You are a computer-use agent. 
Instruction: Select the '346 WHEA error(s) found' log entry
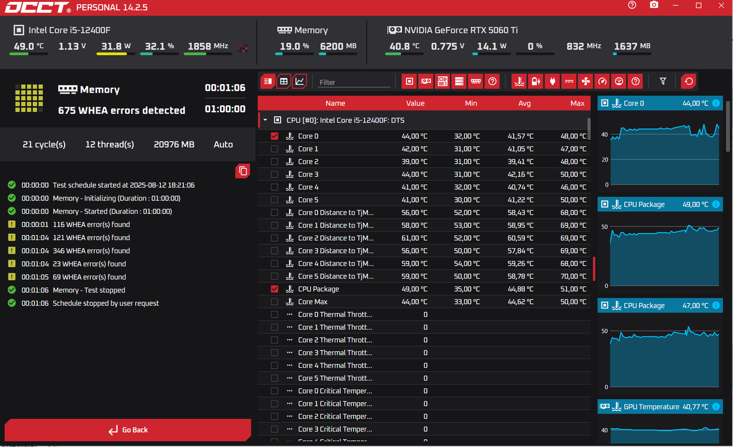click(x=91, y=250)
